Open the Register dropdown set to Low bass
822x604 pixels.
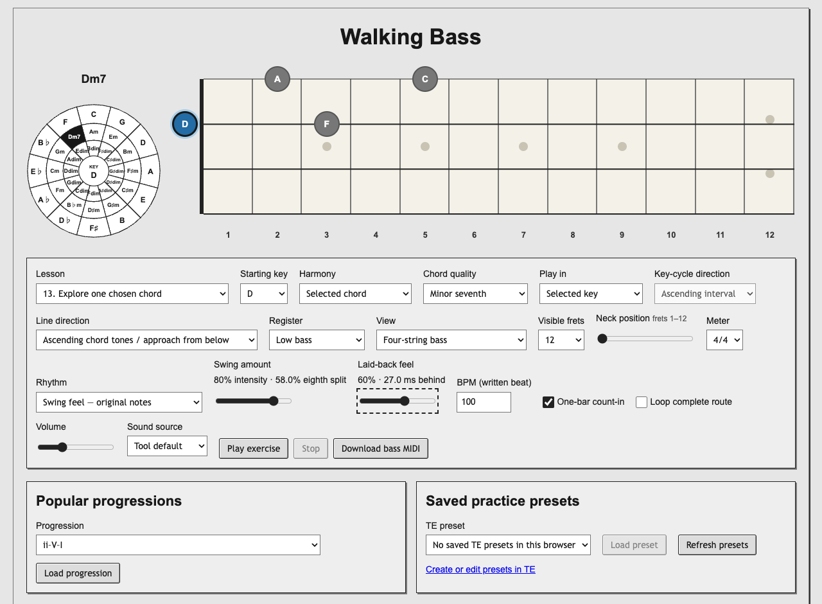[317, 340]
